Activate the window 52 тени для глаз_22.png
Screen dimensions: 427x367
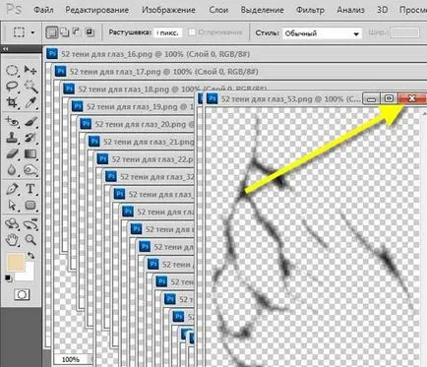click(x=146, y=159)
